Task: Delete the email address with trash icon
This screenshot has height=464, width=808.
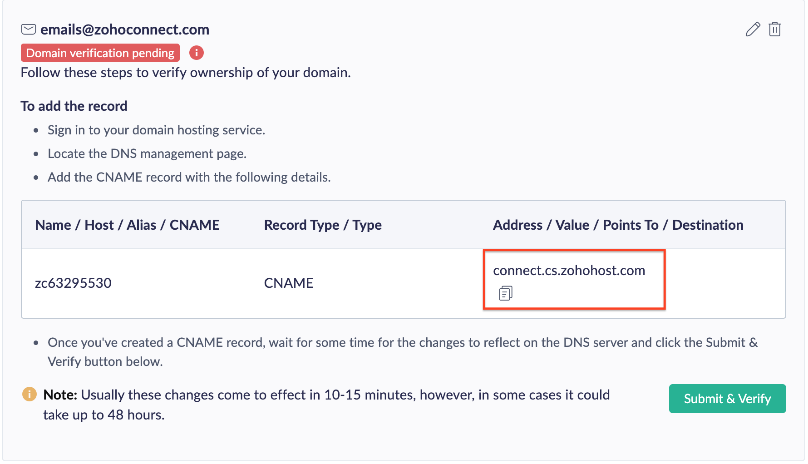Action: pos(775,30)
